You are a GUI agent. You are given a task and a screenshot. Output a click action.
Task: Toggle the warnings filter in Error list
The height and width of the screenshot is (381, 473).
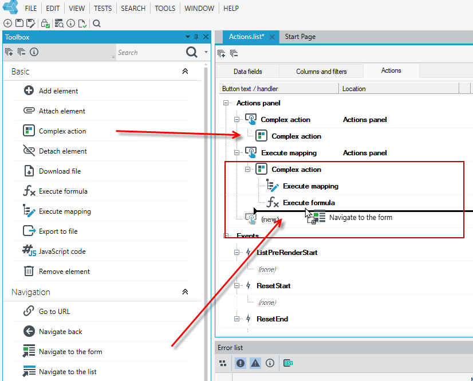pyautogui.click(x=255, y=363)
